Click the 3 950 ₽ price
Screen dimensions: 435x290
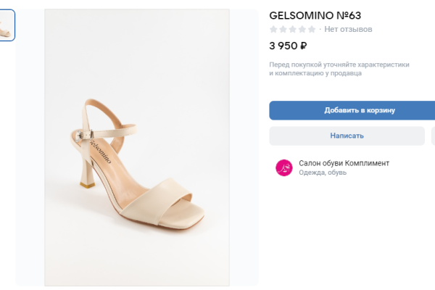click(x=288, y=46)
